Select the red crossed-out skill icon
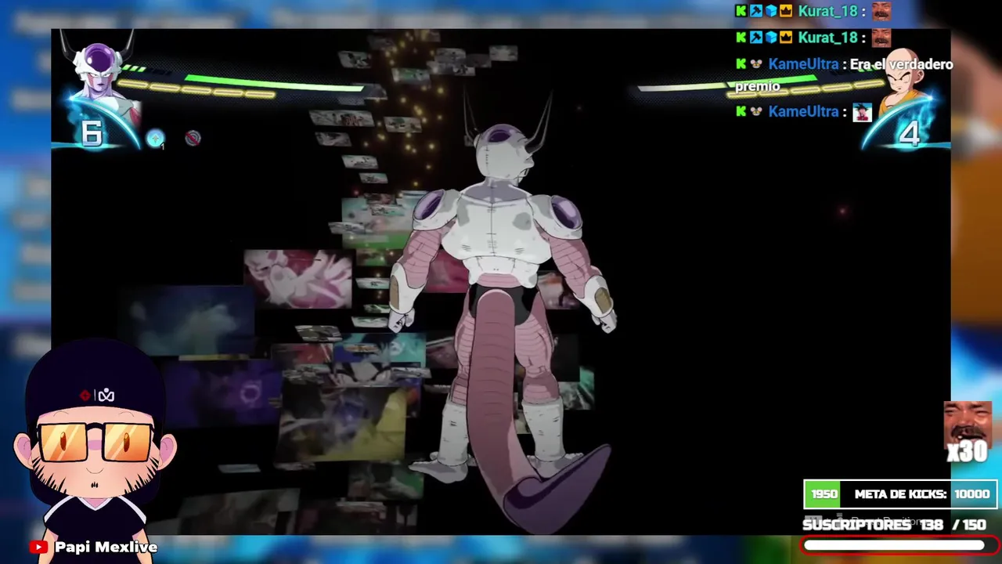1002x564 pixels. (193, 139)
